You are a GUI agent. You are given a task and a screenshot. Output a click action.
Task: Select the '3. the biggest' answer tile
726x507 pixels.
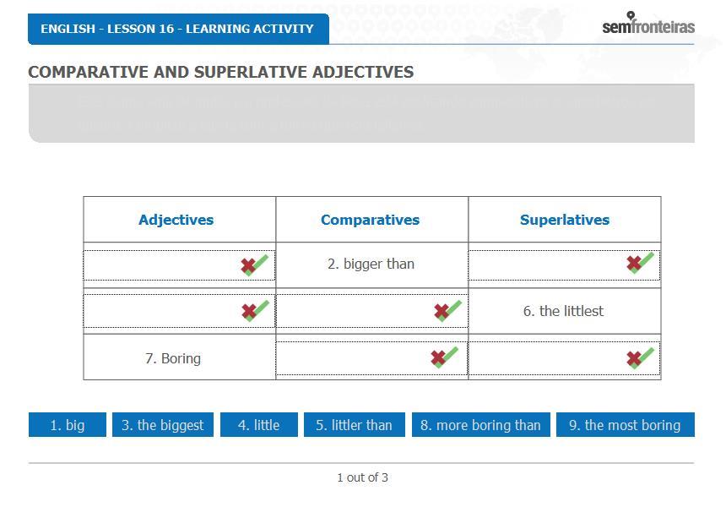click(x=163, y=424)
